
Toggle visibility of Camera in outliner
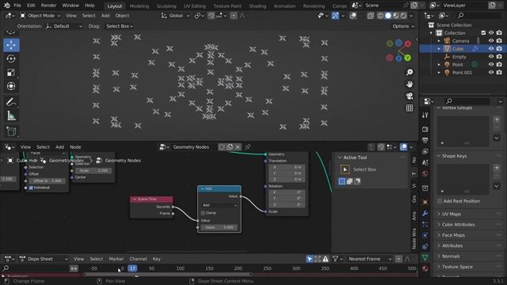(x=491, y=40)
